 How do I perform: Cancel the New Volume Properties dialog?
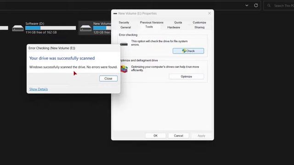click(x=178, y=136)
